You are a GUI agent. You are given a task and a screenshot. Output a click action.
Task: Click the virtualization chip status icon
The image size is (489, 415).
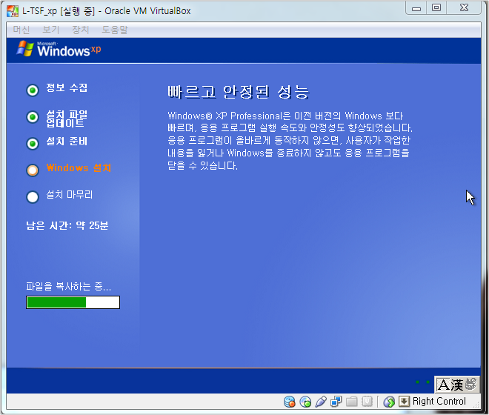point(367,402)
